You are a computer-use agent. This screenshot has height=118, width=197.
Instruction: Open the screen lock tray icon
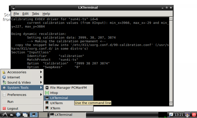coord(187,115)
